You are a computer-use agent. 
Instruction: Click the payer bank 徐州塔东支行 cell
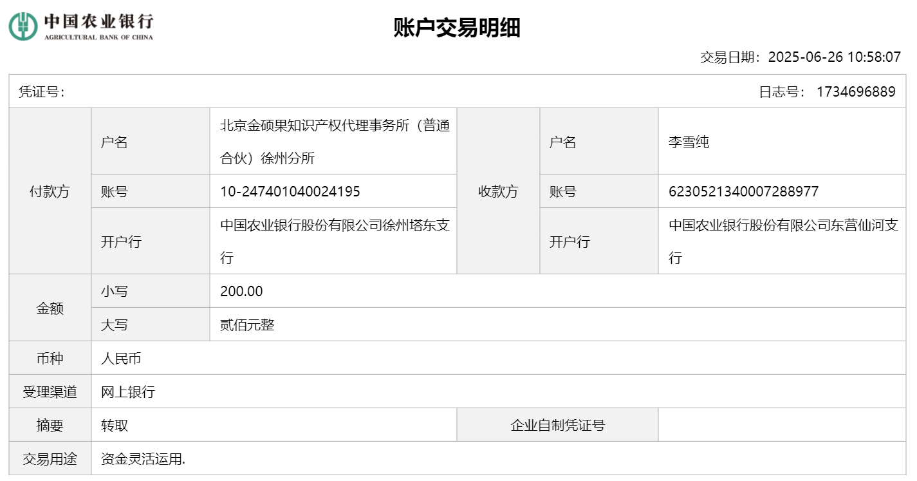(x=335, y=241)
